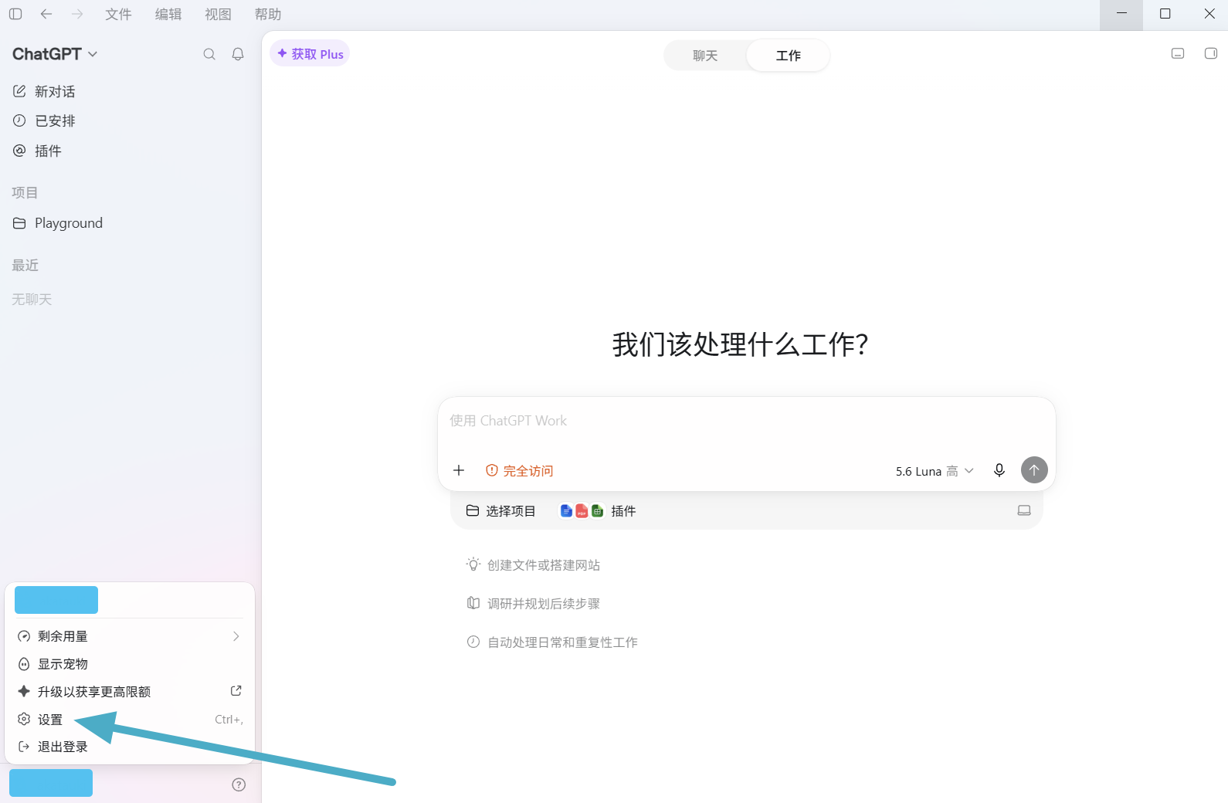The image size is (1228, 803).
Task: Open the 5.6 Luna 高 model dropdown
Action: point(935,471)
